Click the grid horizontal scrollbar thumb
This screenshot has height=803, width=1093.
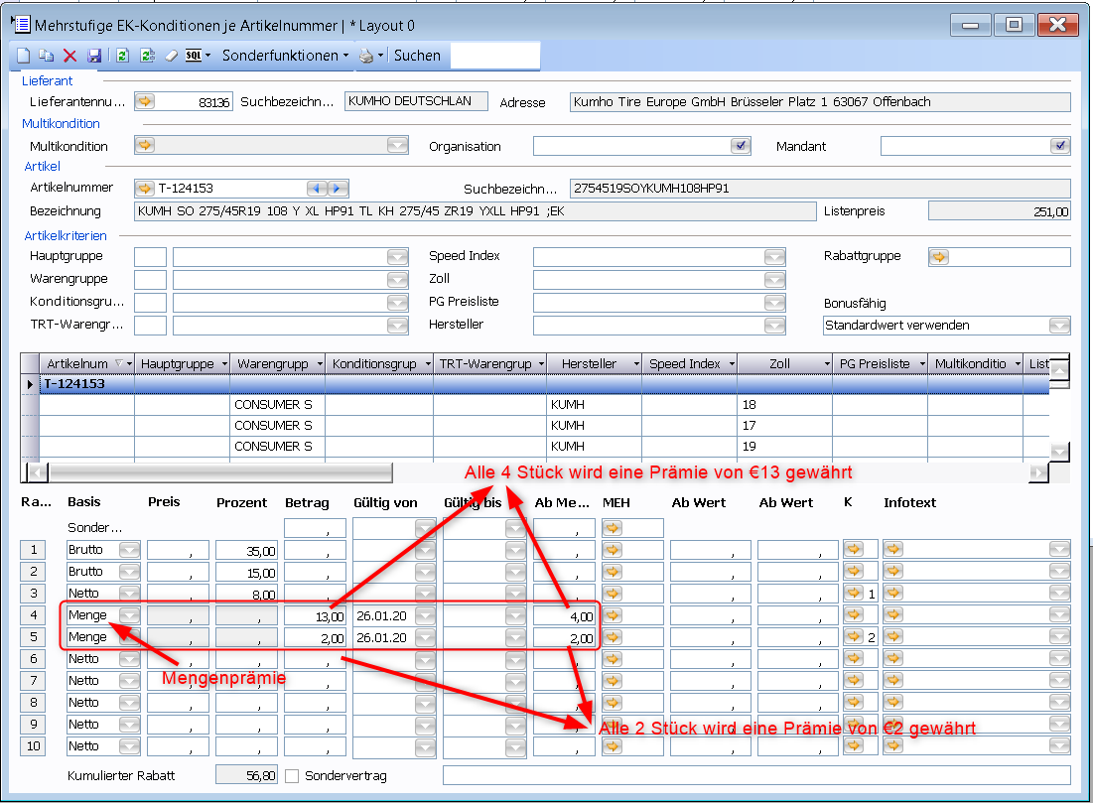coord(218,472)
